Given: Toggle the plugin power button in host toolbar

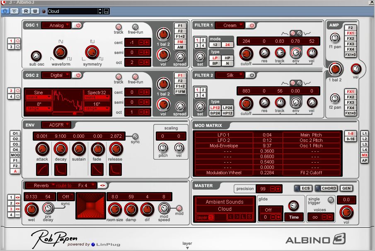Looking at the screenshot, I should (5, 11).
